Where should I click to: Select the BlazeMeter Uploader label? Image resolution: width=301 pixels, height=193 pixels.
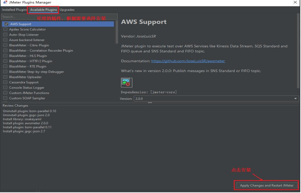click(x=25, y=77)
